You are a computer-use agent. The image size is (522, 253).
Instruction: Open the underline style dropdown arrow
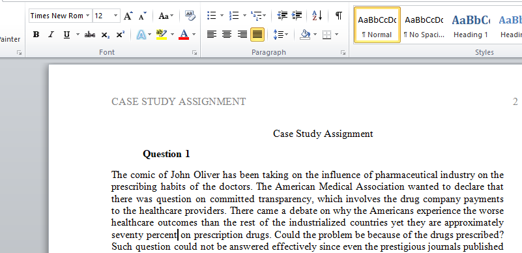coord(78,35)
